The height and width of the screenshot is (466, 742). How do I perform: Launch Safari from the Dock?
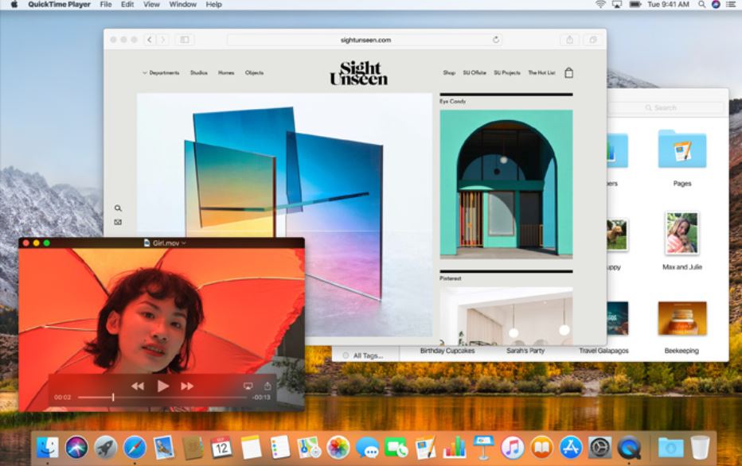[x=135, y=447]
